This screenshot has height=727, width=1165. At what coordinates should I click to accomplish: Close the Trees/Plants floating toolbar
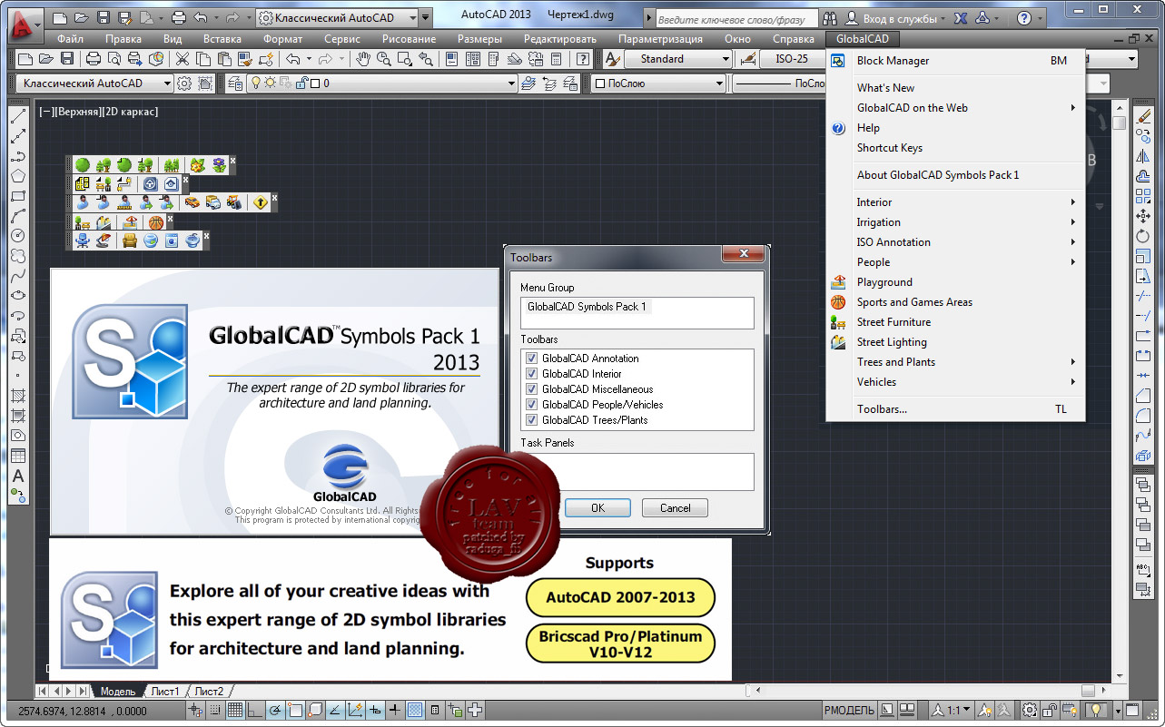(x=232, y=161)
